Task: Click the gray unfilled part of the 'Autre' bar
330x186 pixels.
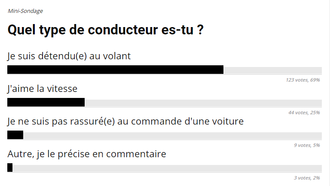Action: tap(167, 168)
